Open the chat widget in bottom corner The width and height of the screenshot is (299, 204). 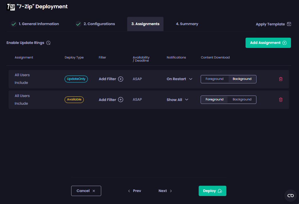coord(290,195)
